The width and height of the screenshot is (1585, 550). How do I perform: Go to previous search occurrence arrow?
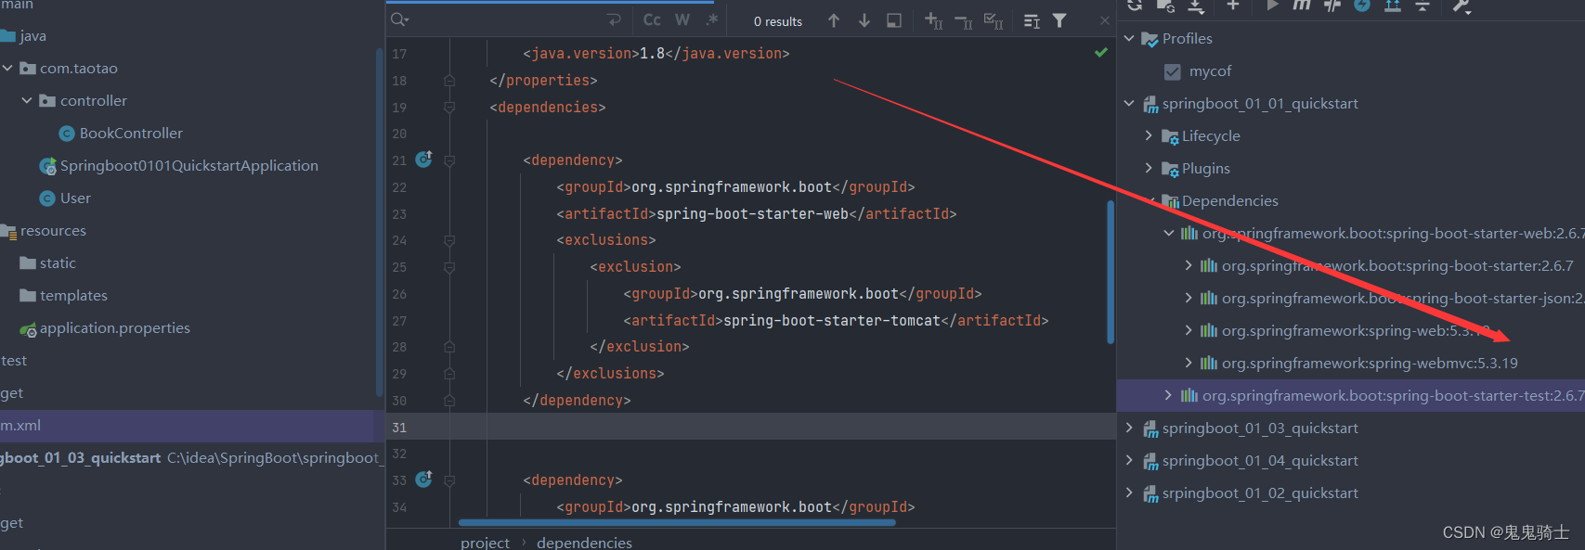[x=834, y=20]
